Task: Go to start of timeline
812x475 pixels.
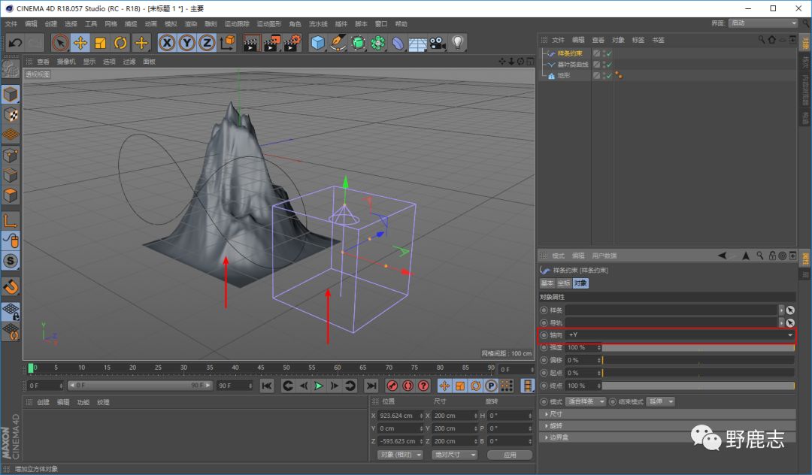Action: point(267,386)
